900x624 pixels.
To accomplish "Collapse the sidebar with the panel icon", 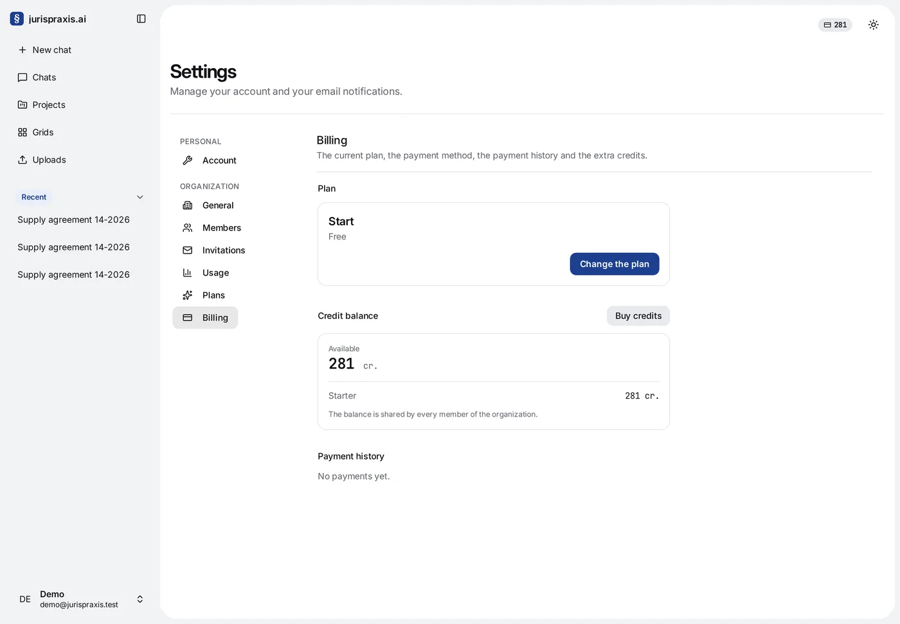I will coord(141,19).
